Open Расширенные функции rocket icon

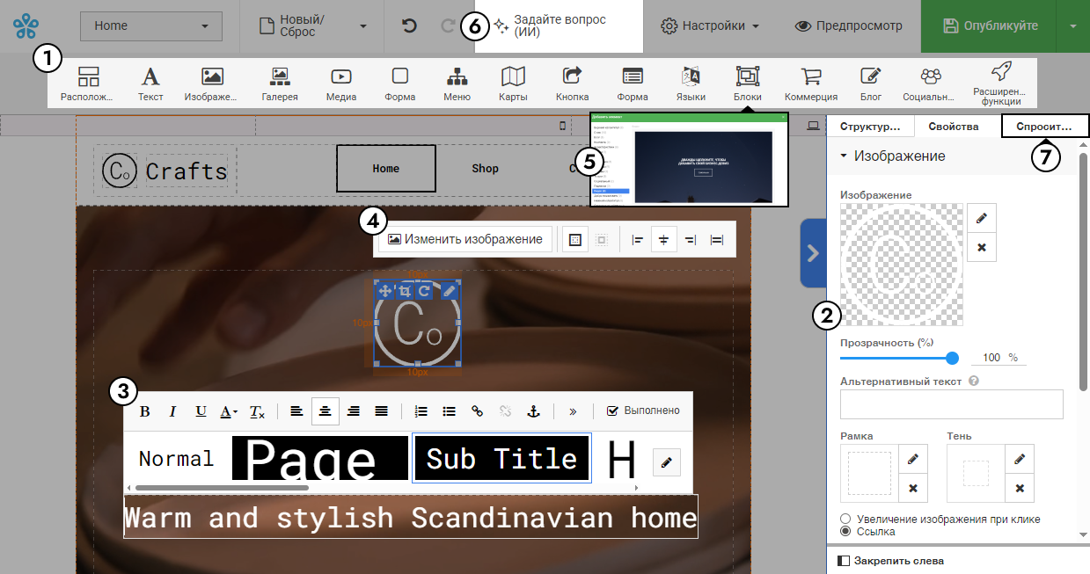click(x=1001, y=84)
